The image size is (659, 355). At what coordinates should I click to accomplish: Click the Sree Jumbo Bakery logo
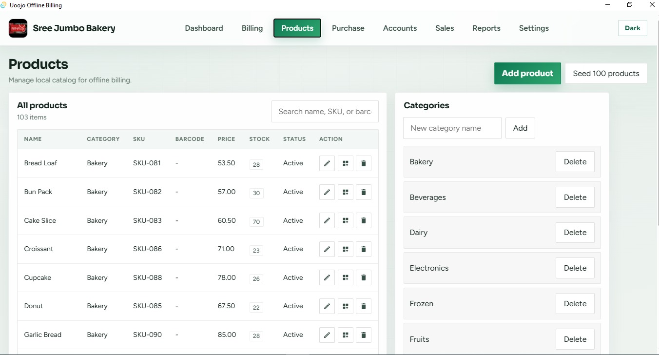pyautogui.click(x=18, y=28)
